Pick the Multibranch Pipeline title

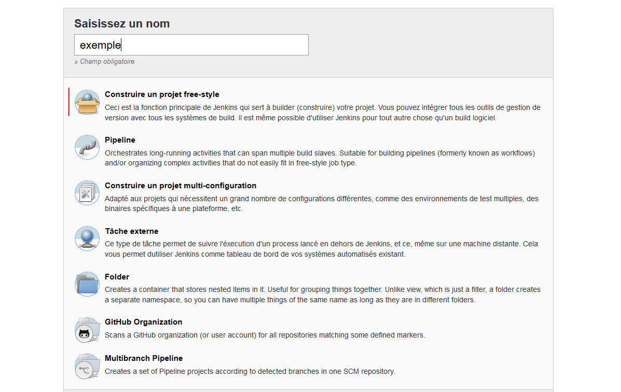click(144, 358)
